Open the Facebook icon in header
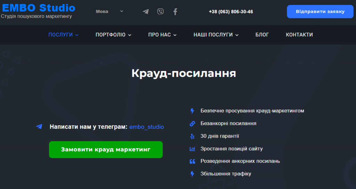Screen dimensions: 356x189 tap(175, 11)
